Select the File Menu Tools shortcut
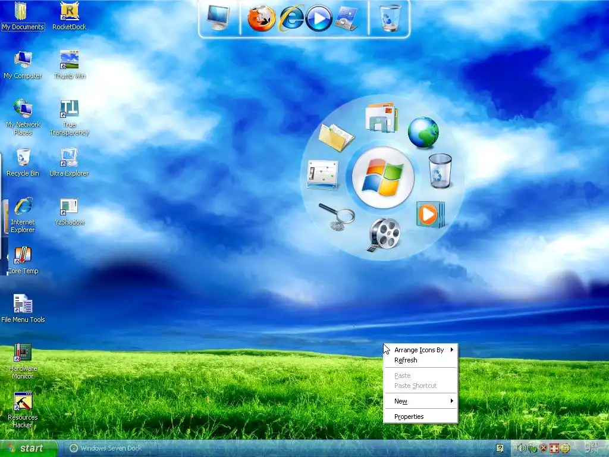This screenshot has width=609, height=457. tap(23, 309)
